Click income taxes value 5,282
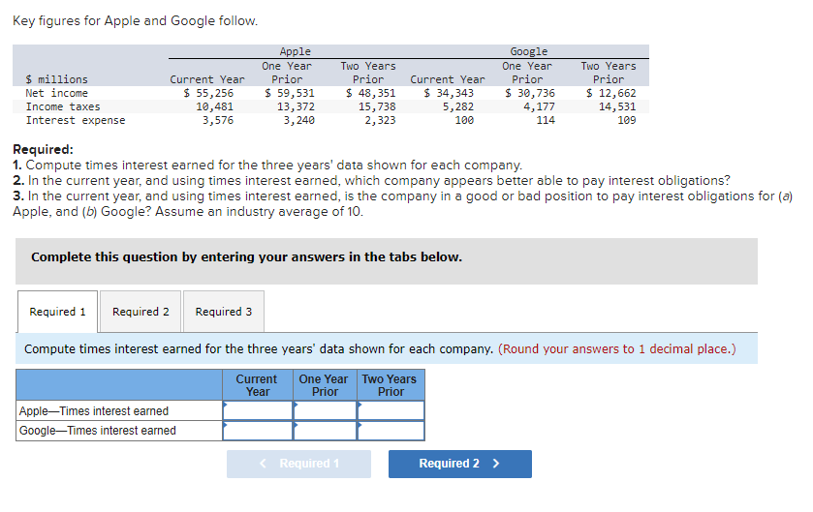813x512 pixels. pos(457,106)
